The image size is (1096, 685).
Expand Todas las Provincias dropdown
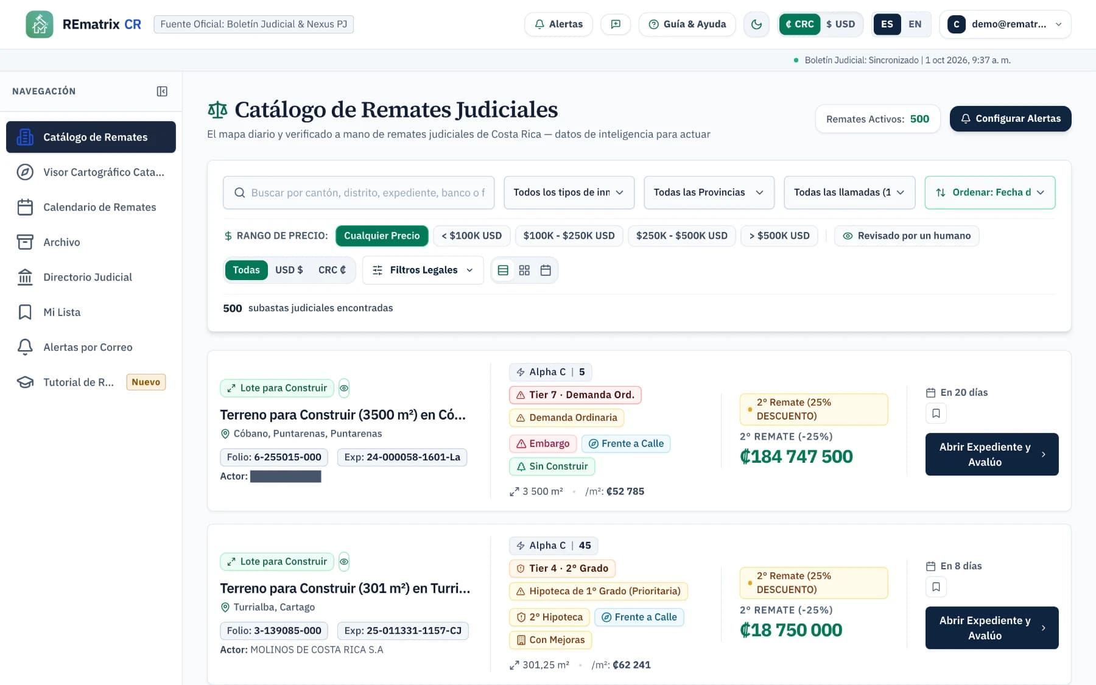(x=709, y=192)
